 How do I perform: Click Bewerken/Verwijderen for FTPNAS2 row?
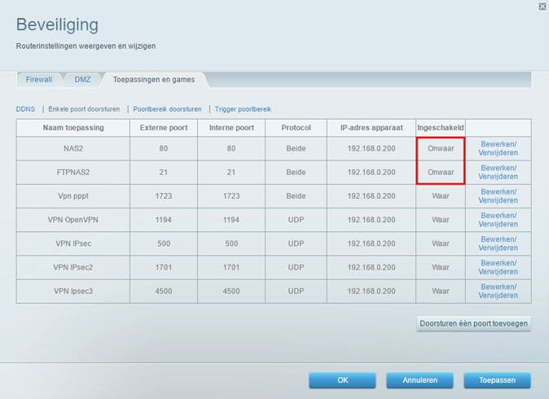498,172
